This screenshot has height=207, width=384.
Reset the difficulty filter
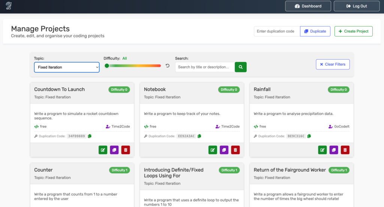168,66
